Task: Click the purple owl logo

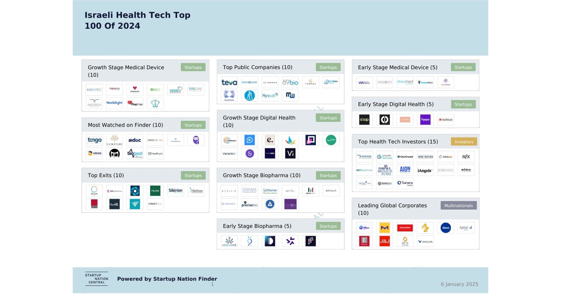Action: click(x=196, y=140)
